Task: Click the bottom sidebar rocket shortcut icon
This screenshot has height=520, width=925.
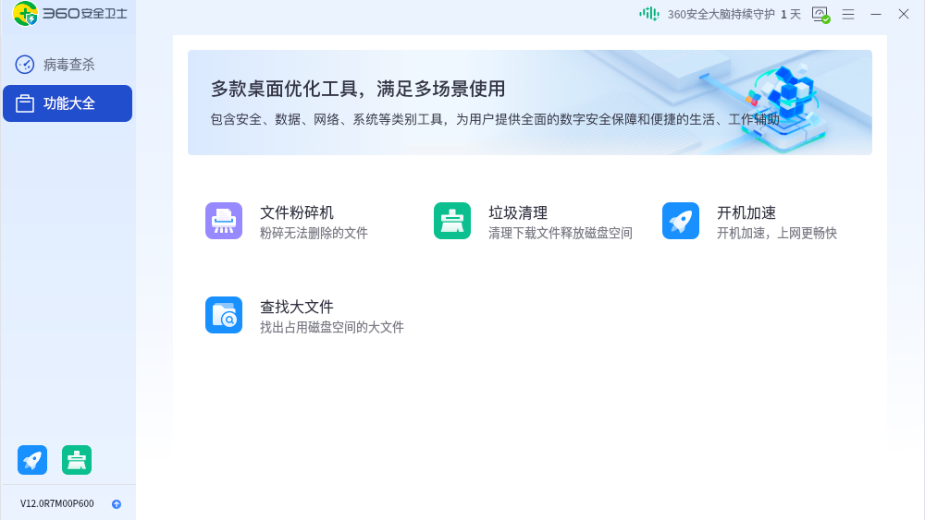Action: coord(32,460)
